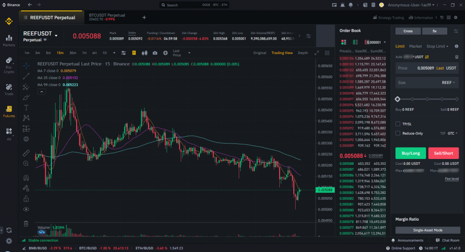
Task: Open All apps in the sidebar
Action: tap(9, 134)
